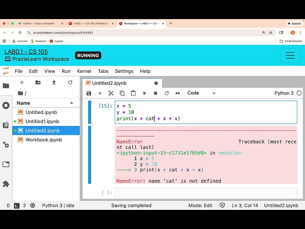Bookmark this page with star icon
305x229 pixels.
(x=271, y=32)
